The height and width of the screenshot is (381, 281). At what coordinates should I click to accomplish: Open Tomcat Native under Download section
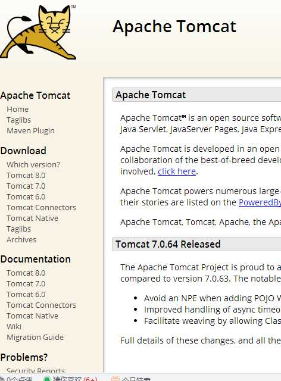pos(32,218)
